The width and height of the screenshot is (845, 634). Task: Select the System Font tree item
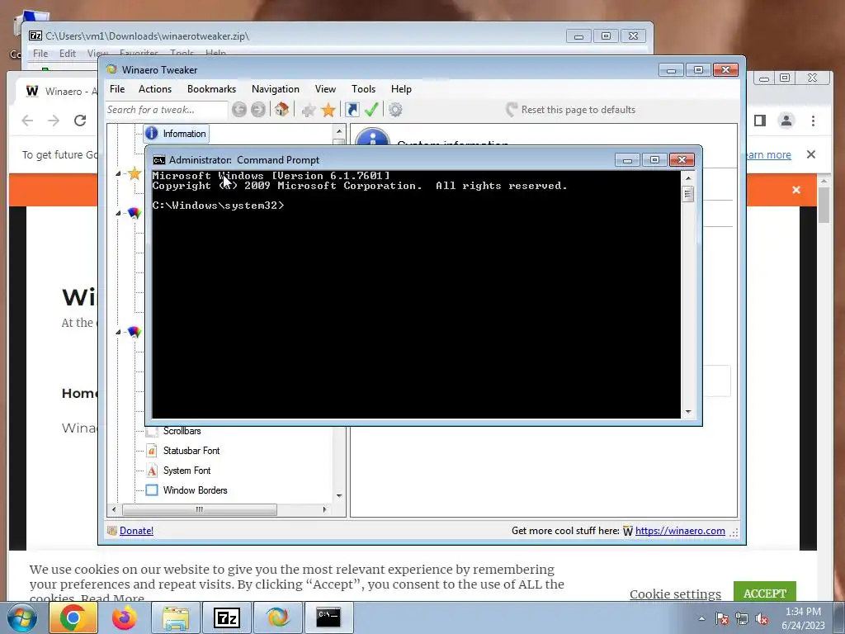click(186, 471)
